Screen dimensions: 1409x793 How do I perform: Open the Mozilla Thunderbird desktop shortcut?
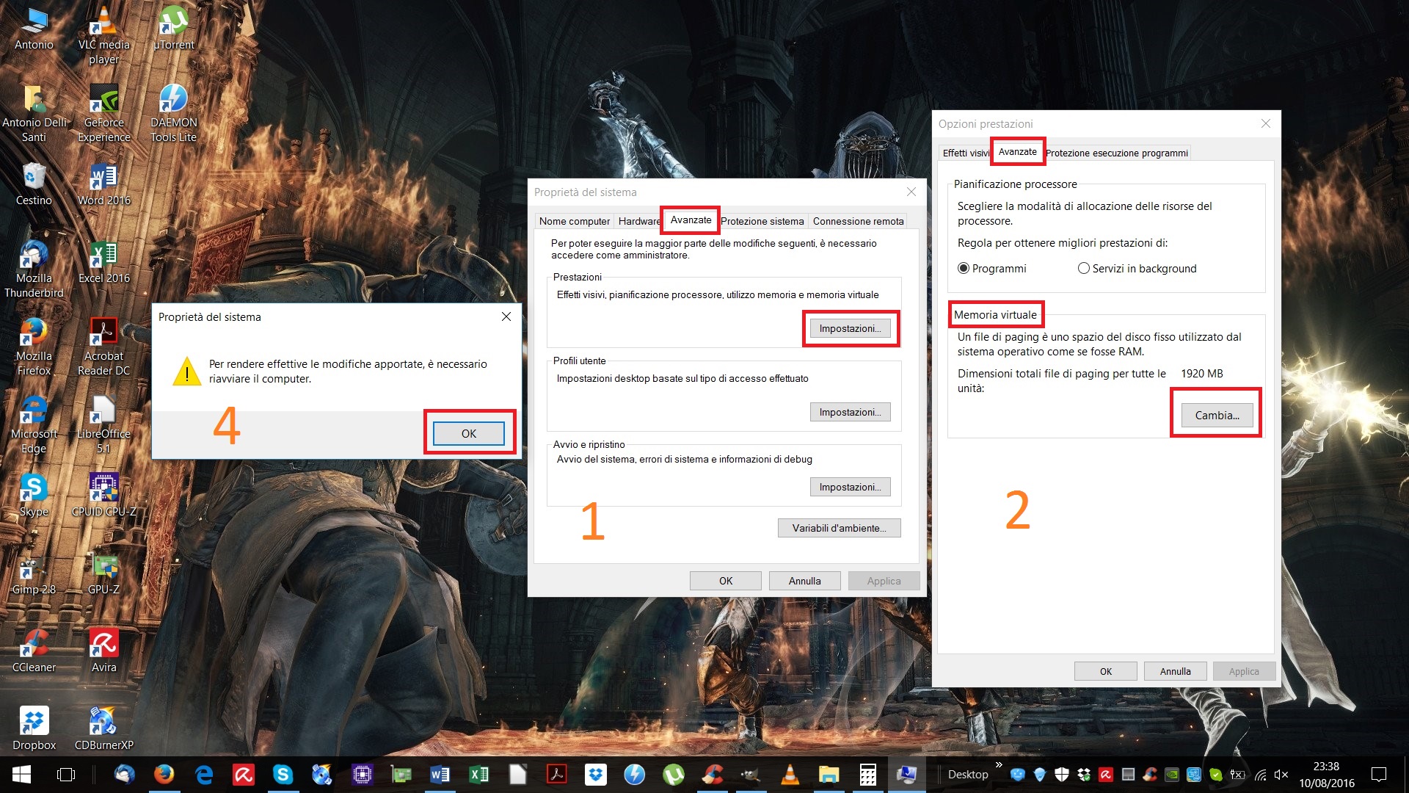34,269
